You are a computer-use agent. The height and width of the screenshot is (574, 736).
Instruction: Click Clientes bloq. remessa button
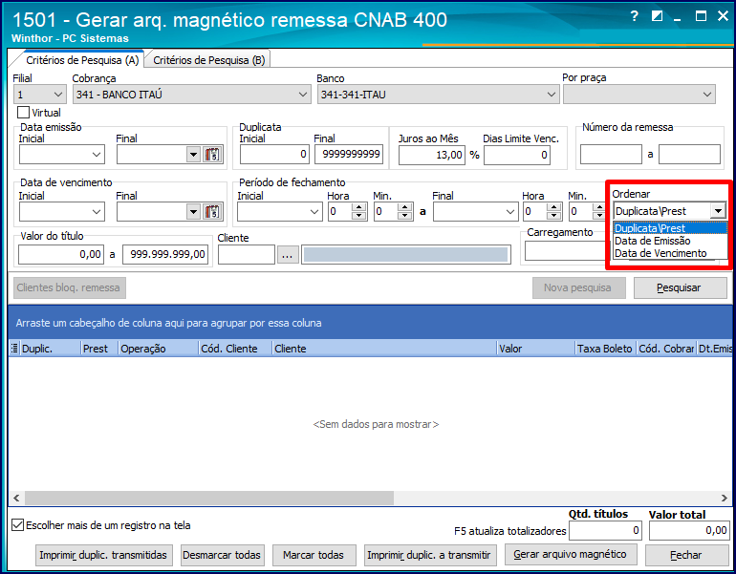(x=69, y=287)
